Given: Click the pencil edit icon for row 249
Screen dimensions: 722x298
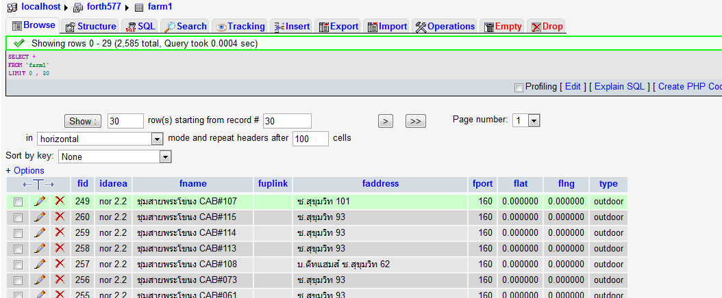Looking at the screenshot, I should coord(40,202).
